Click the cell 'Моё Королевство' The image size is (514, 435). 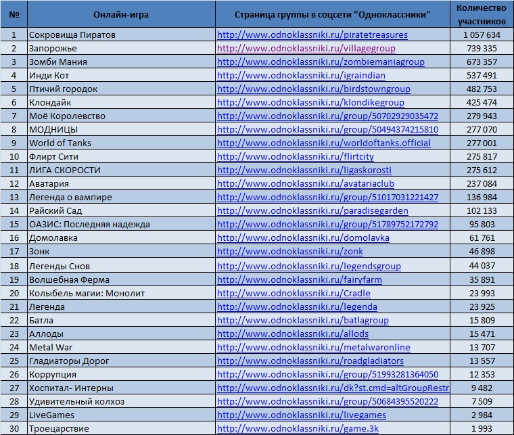click(x=121, y=116)
